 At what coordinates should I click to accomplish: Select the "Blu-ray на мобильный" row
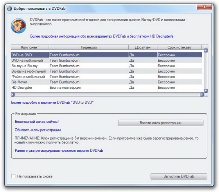point(106,71)
